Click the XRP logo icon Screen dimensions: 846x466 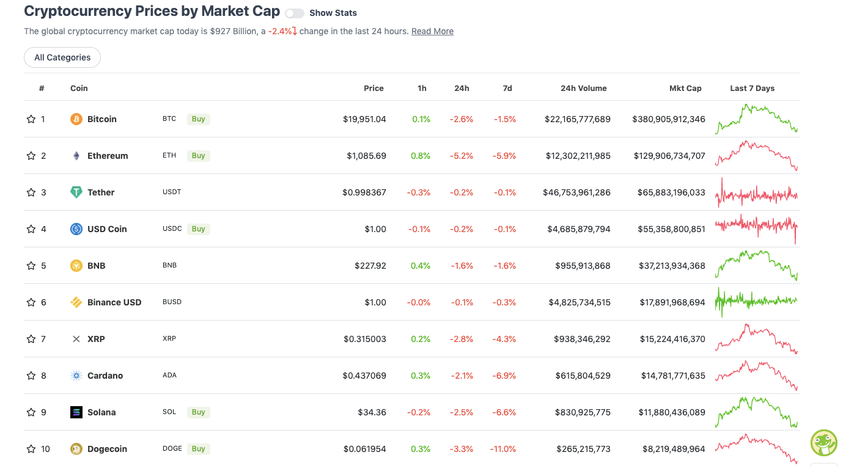[76, 339]
